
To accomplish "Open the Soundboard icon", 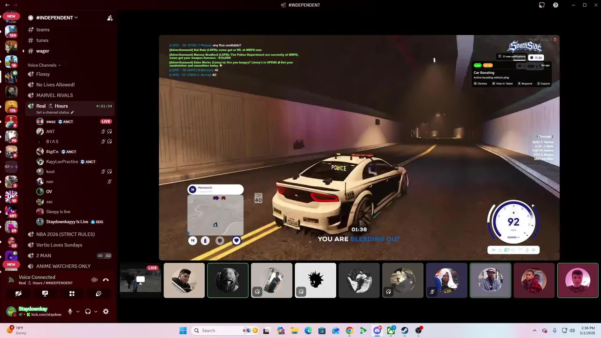I will [x=99, y=293].
